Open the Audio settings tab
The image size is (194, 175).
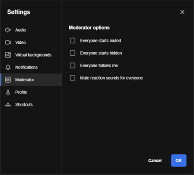tap(21, 30)
